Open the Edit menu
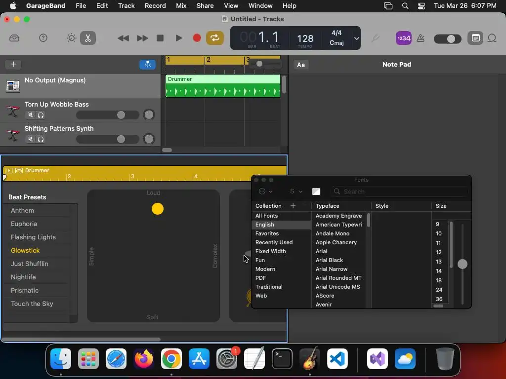 [x=102, y=6]
